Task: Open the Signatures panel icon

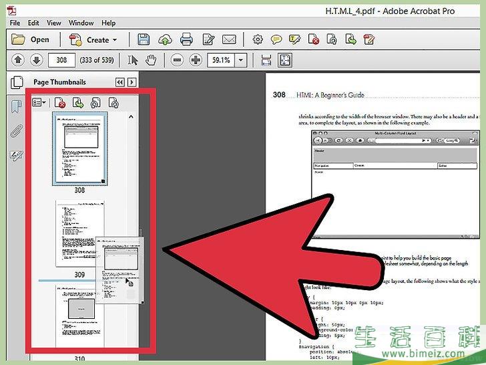Action: click(x=16, y=156)
